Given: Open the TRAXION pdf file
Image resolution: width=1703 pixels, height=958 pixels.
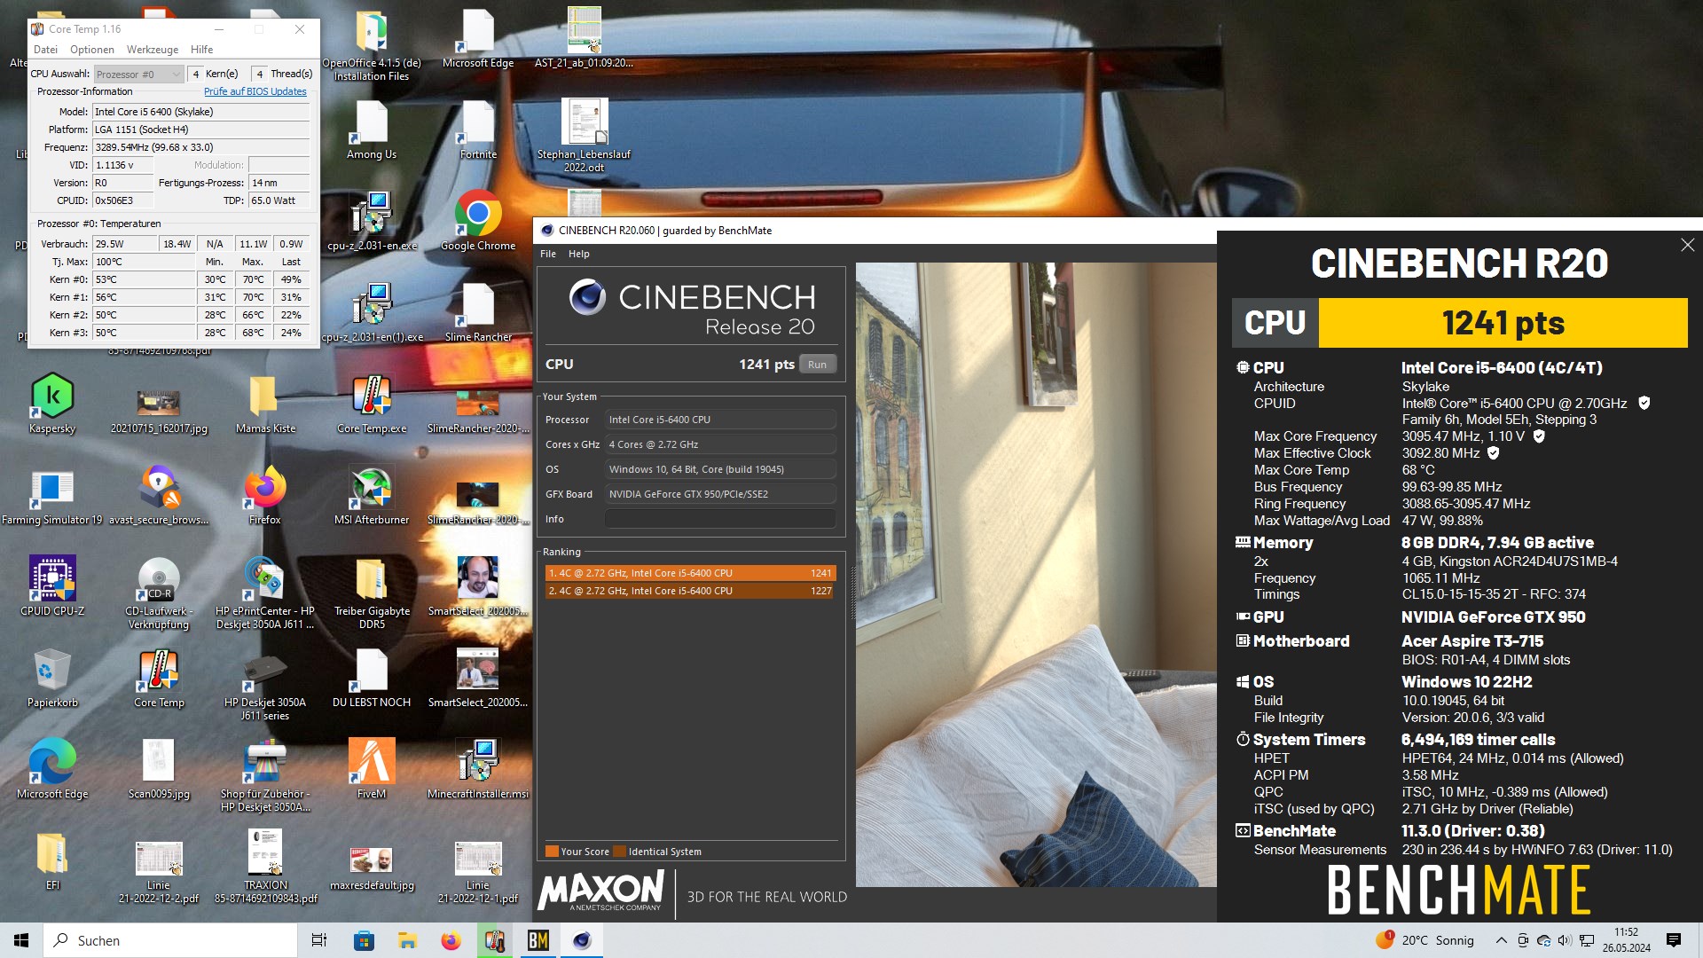Looking at the screenshot, I should [x=265, y=867].
